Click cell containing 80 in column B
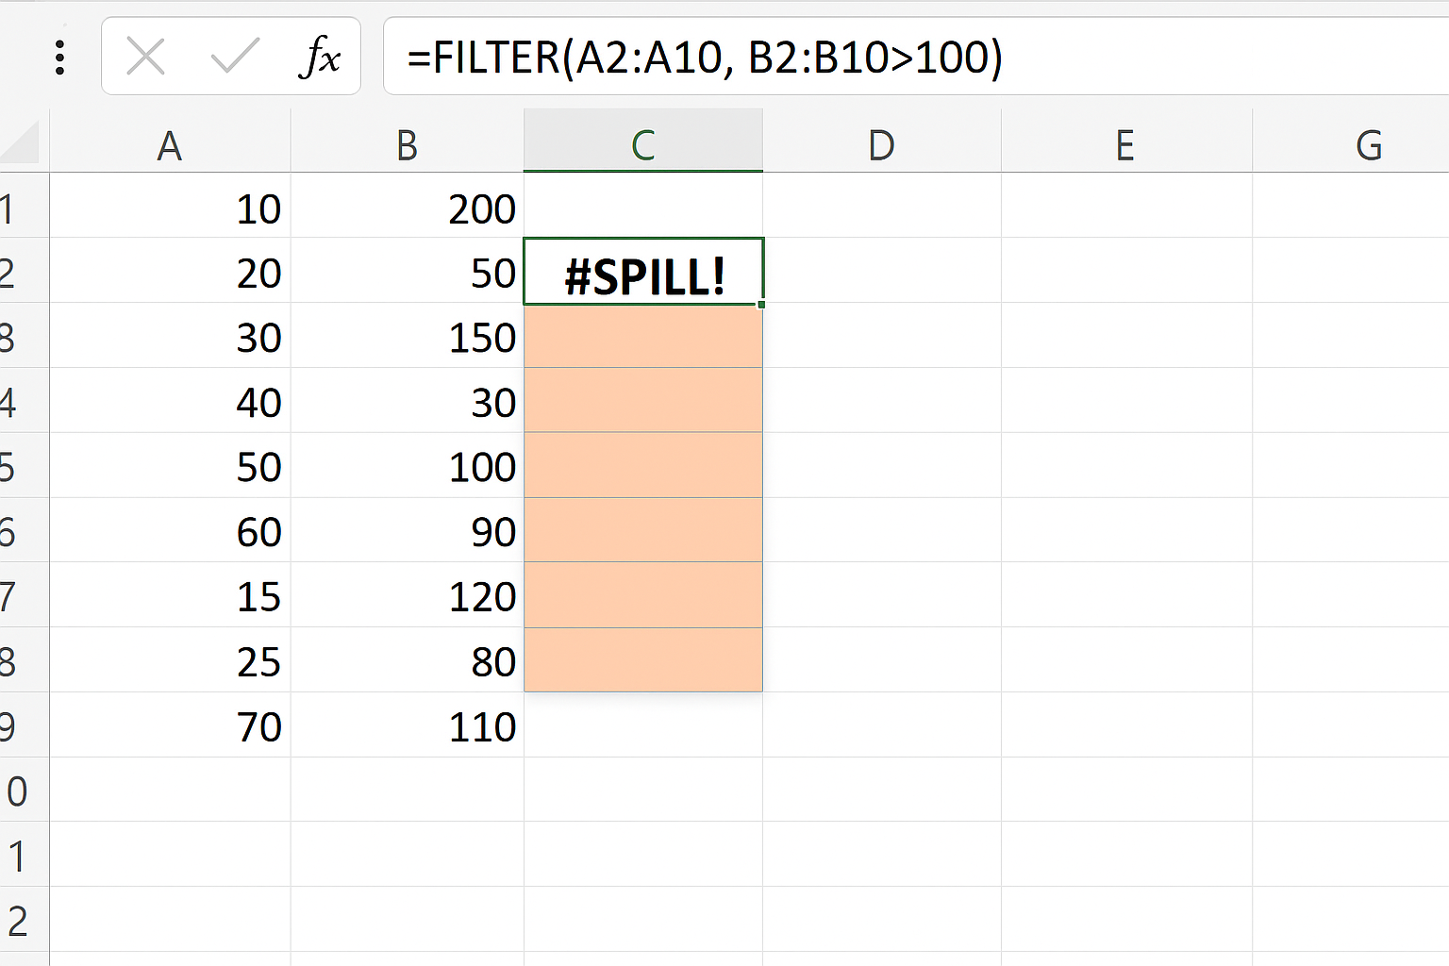The height and width of the screenshot is (966, 1449). [x=408, y=660]
